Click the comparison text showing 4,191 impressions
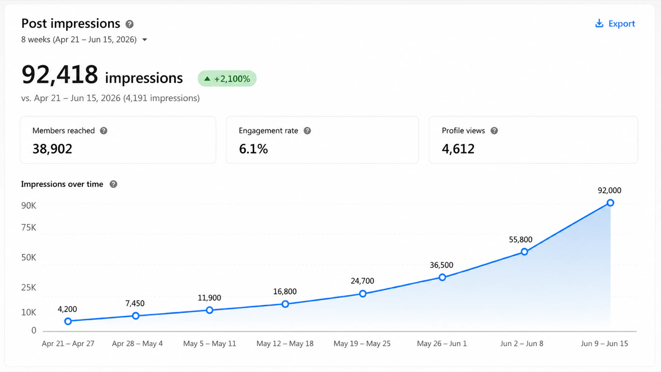Viewport: 661px width, 372px height. point(110,98)
